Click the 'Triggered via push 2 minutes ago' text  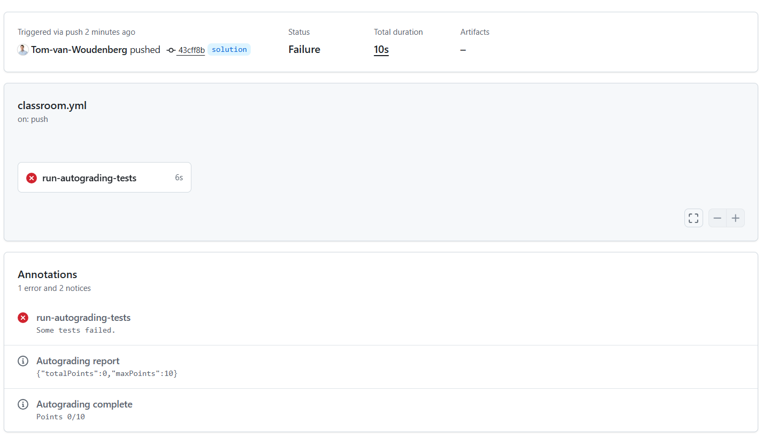coord(76,32)
